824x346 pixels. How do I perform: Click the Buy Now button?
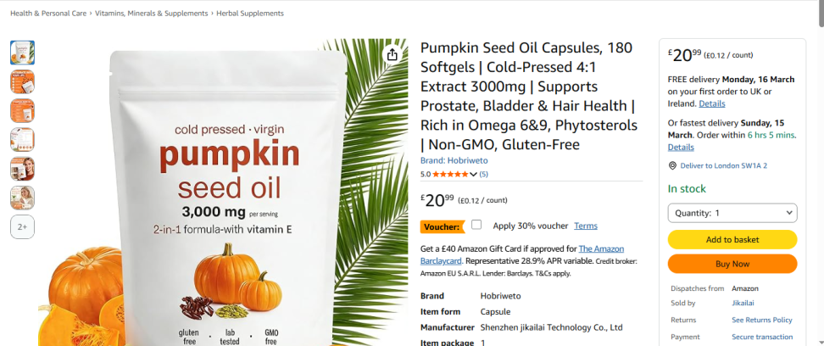pos(732,264)
